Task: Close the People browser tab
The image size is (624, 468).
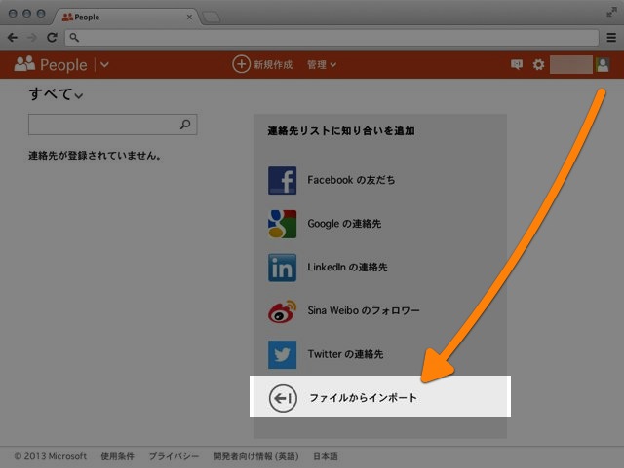Action: 189,18
